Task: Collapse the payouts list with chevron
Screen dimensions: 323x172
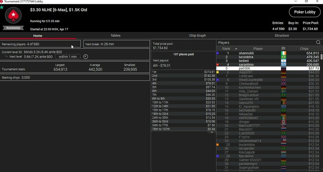Action: click(x=211, y=133)
